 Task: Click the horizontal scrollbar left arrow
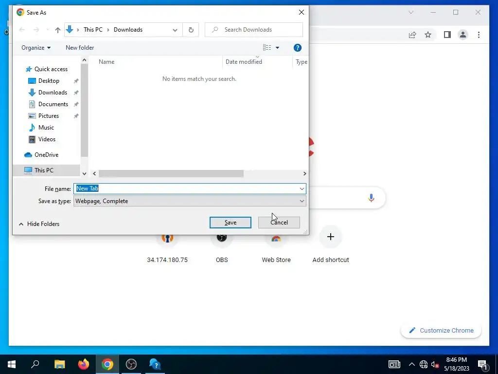click(94, 174)
